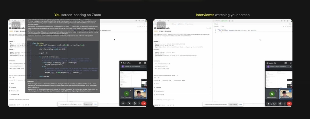Image resolution: width=310 pixels, height=119 pixels.
Task: End call in right Meet panel
Action: click(x=289, y=104)
